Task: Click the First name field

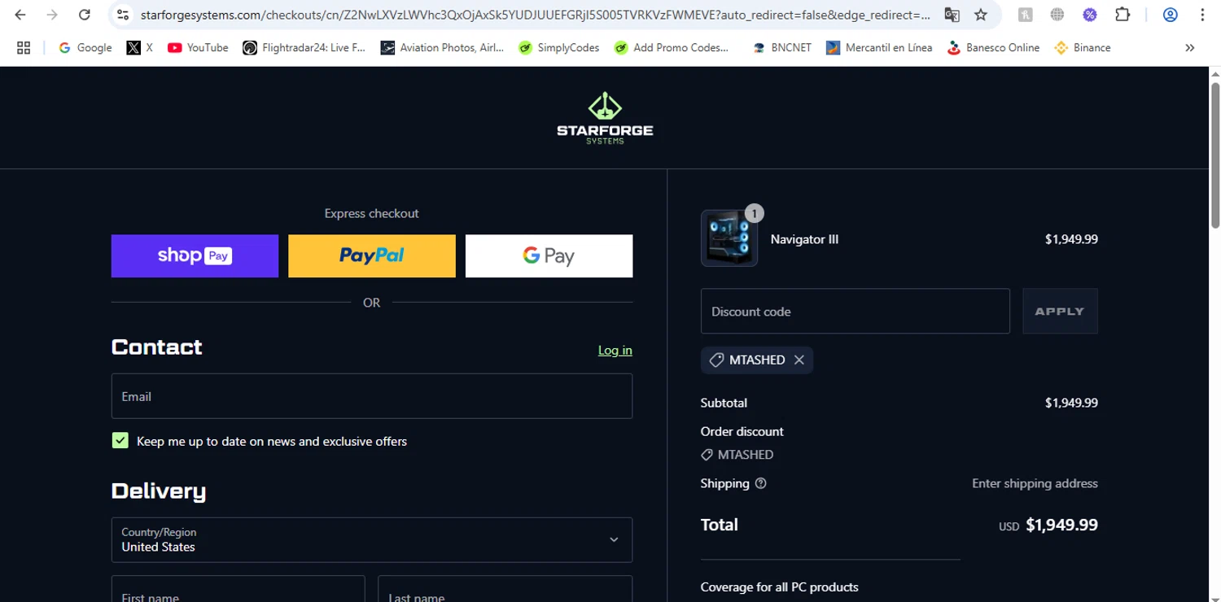Action: tap(239, 589)
